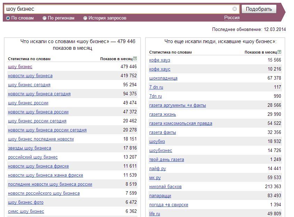This screenshot has width=294, height=217.
Task: Click the 'николай басков' link
Action: [165, 187]
